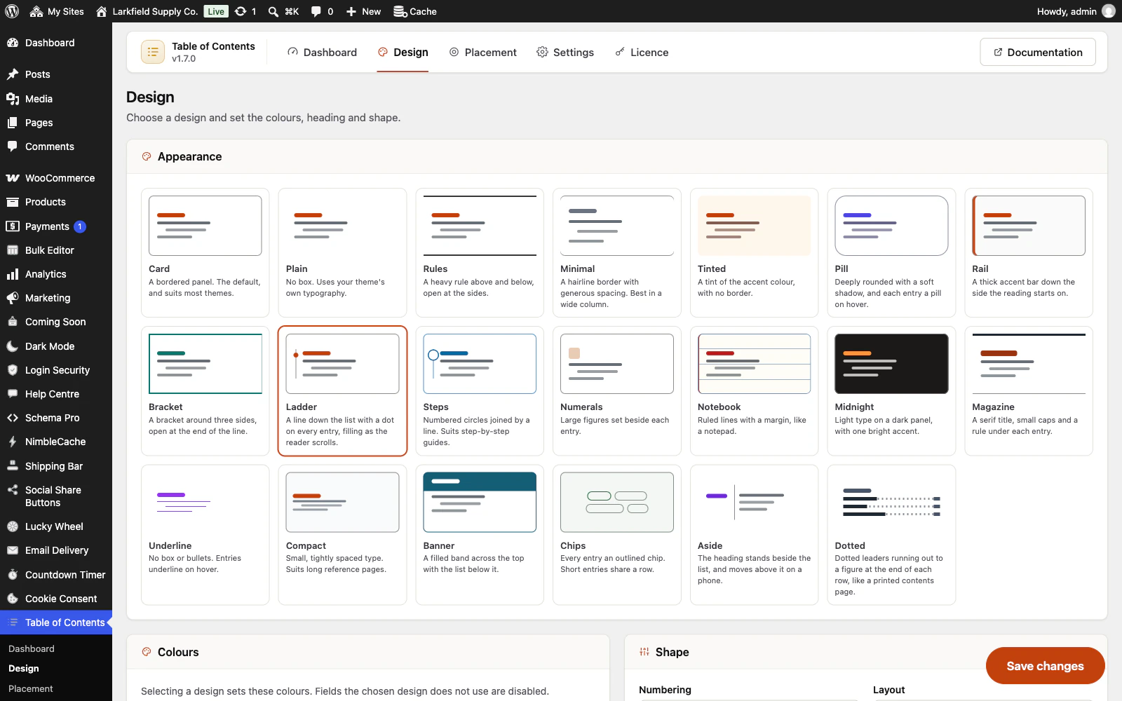This screenshot has width=1122, height=701.
Task: Choose the Pill design thumbnail
Action: pos(891,226)
